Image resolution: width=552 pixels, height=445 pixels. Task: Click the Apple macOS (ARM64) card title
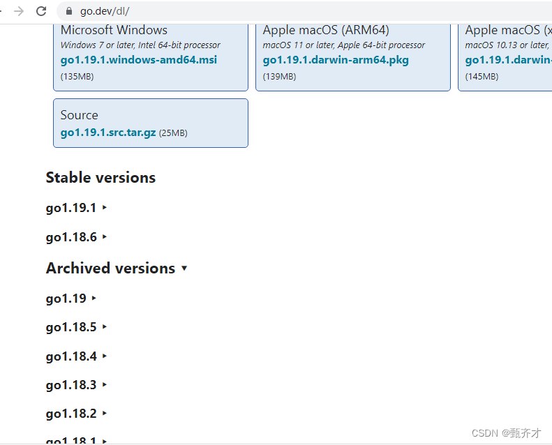point(326,30)
